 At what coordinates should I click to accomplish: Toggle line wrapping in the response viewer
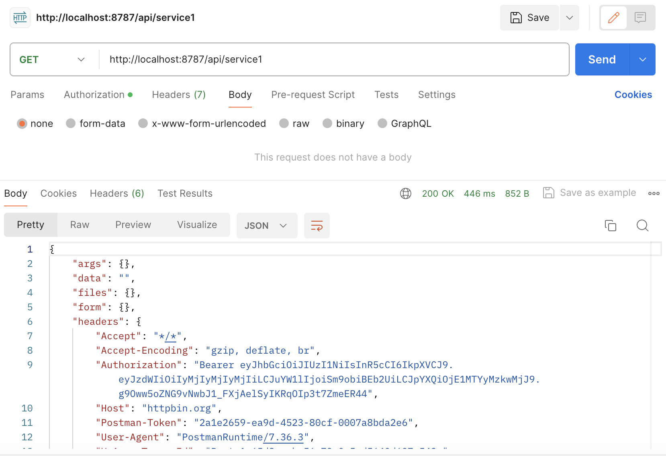point(317,225)
